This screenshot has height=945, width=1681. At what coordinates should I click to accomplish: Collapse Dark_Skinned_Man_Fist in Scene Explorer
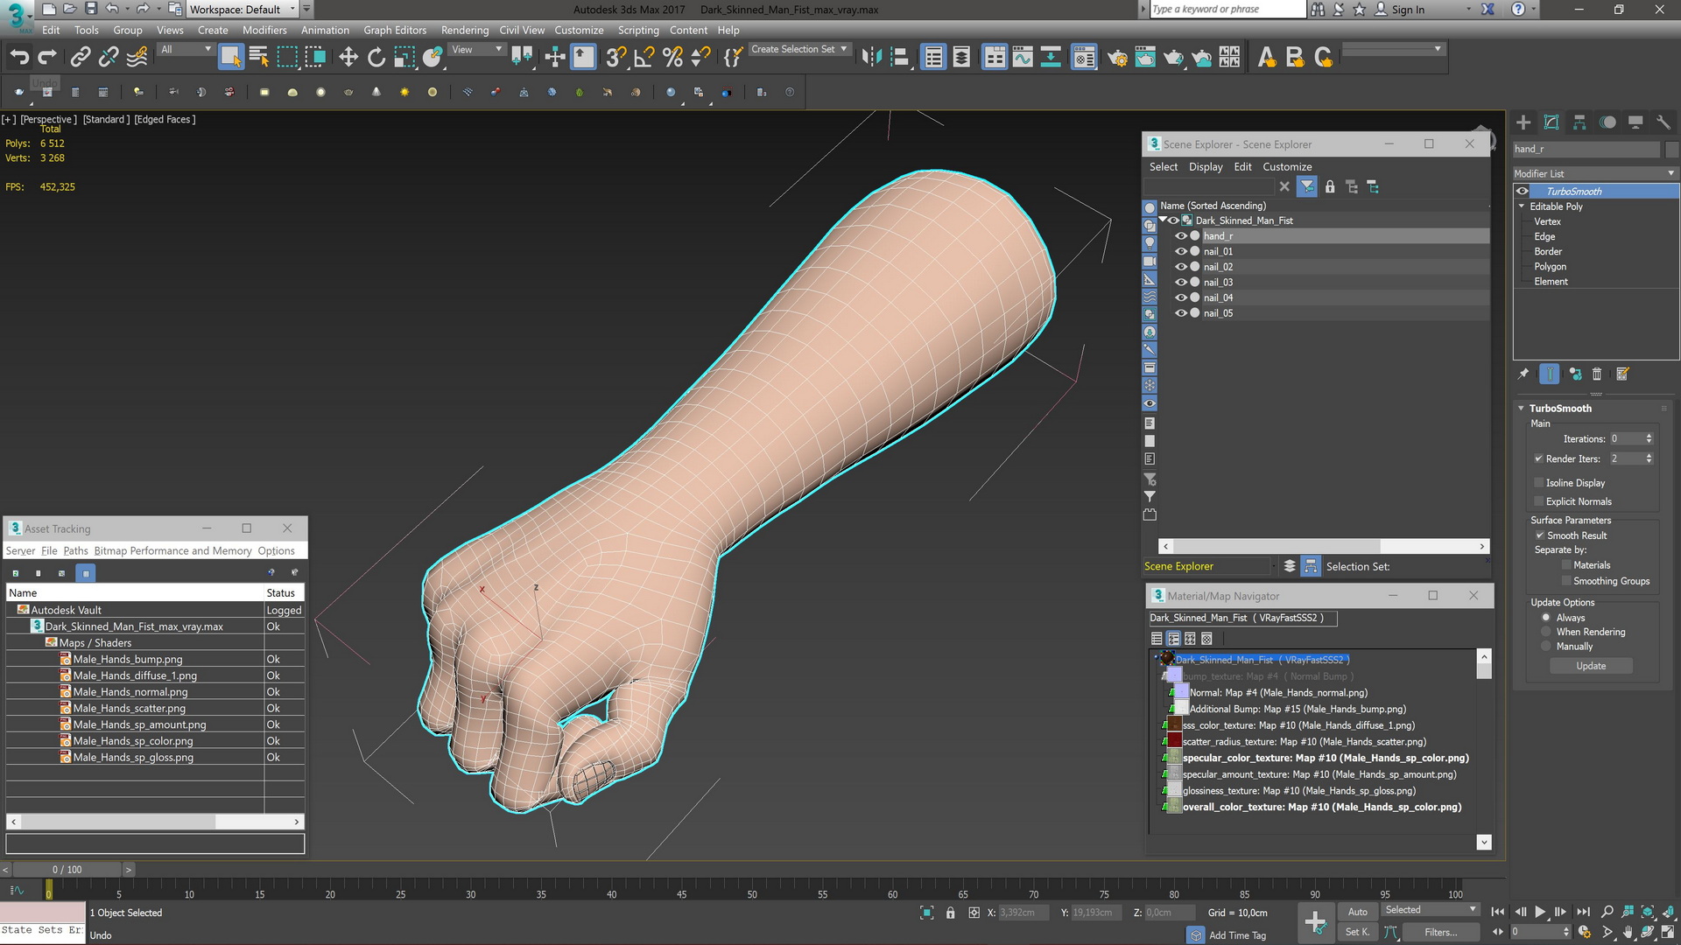(x=1163, y=220)
